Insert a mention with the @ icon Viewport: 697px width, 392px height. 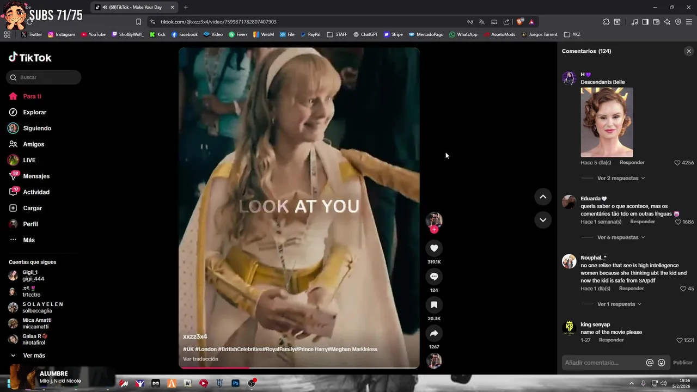[x=650, y=363]
